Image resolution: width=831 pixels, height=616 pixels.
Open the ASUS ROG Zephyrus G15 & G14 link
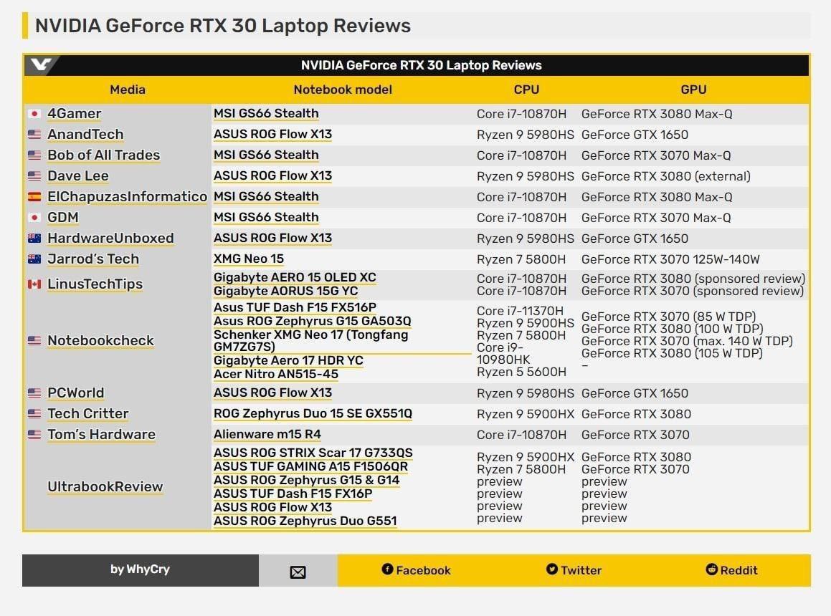coord(306,481)
